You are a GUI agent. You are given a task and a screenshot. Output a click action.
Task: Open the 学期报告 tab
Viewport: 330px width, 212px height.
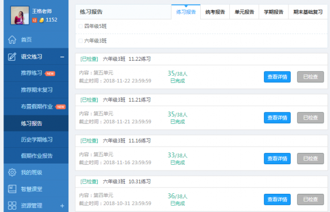(x=274, y=12)
